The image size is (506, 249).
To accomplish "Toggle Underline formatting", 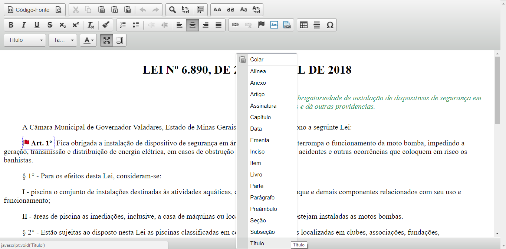I will point(37,25).
